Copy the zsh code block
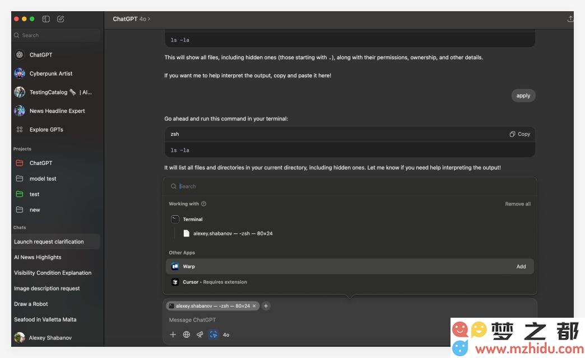 coord(519,134)
